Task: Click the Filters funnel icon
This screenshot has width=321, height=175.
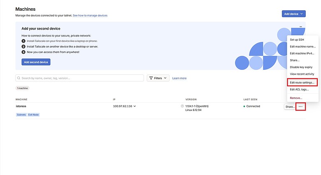Action: tap(151, 78)
